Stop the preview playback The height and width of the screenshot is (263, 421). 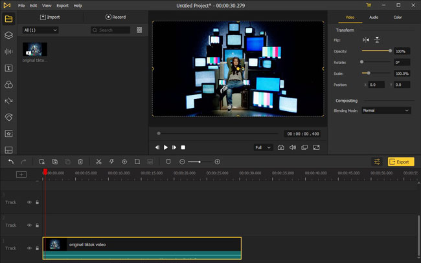point(183,147)
